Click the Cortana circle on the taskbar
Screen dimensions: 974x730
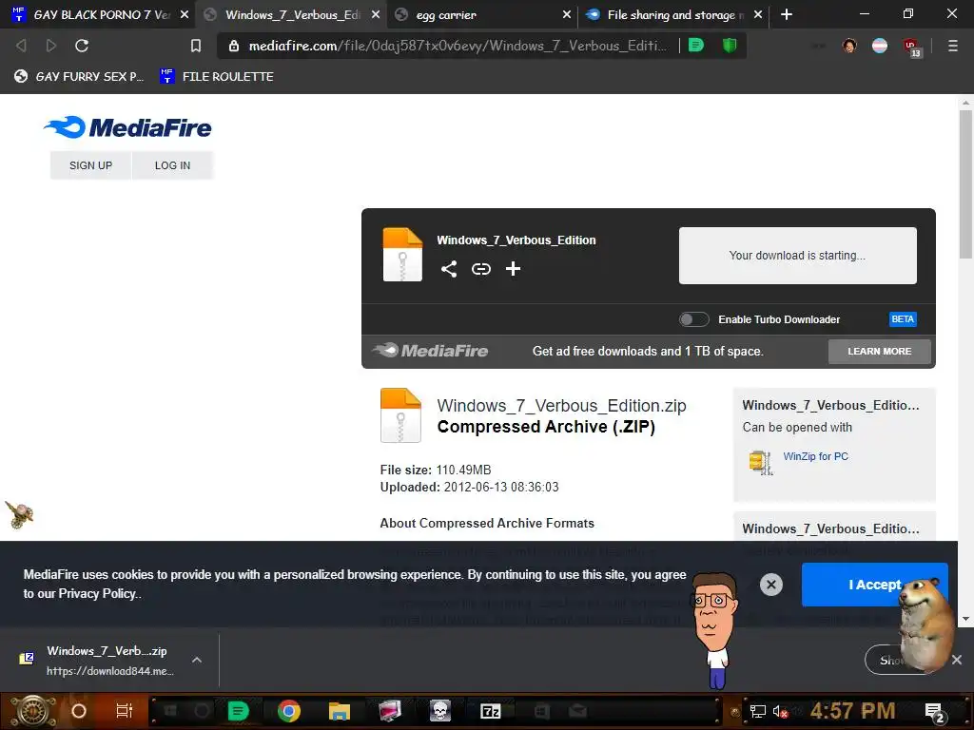point(79,711)
